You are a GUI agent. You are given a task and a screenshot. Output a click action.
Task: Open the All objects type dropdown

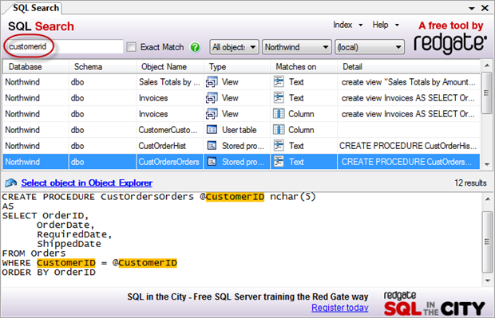click(x=234, y=47)
